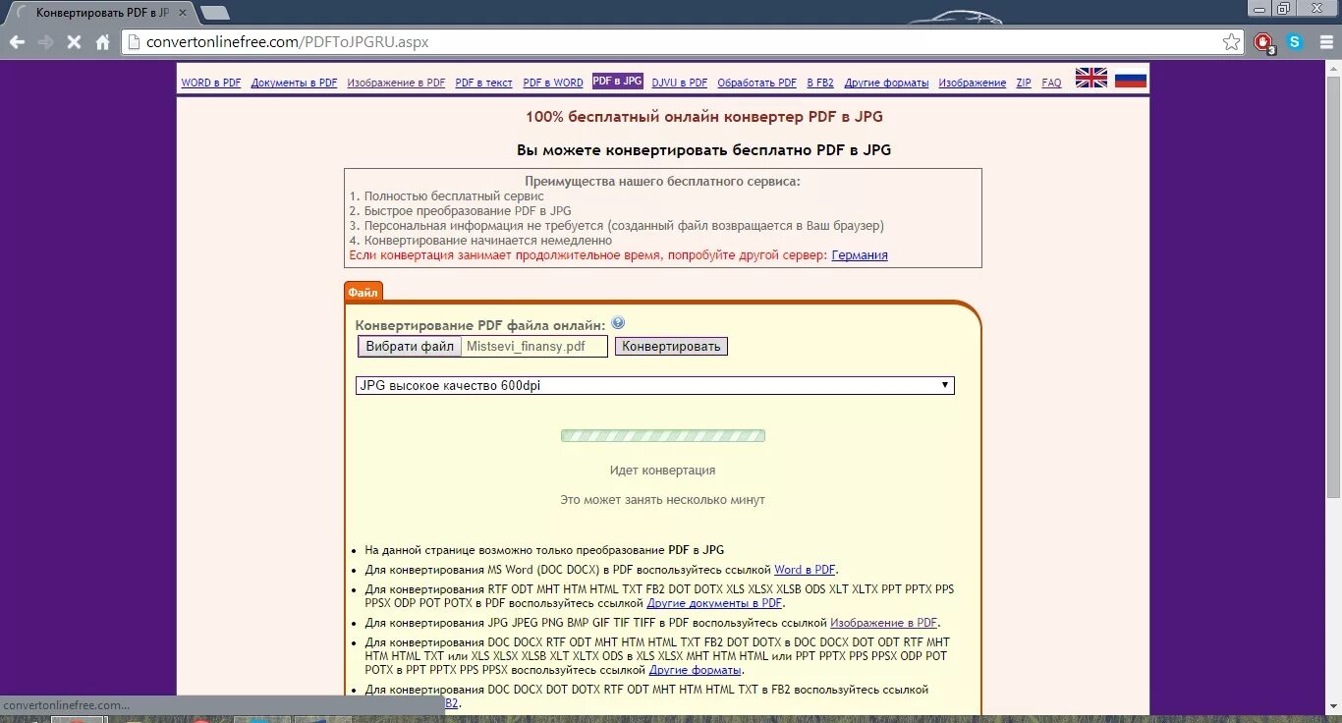The height and width of the screenshot is (723, 1342).
Task: Click the 100% бесплатный онлайн конвертер heading
Action: coord(704,116)
